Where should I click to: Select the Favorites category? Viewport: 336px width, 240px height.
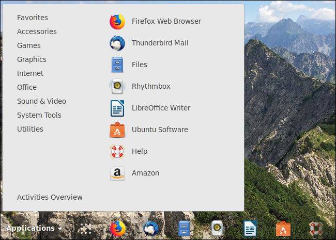click(x=33, y=18)
